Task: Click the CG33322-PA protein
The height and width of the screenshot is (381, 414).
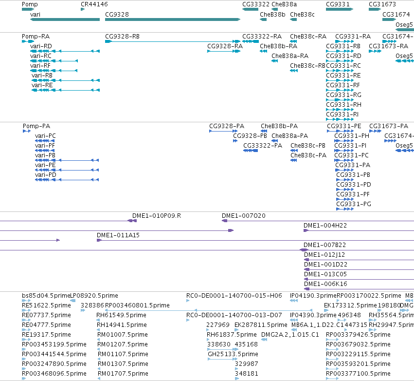Action: [251, 151]
